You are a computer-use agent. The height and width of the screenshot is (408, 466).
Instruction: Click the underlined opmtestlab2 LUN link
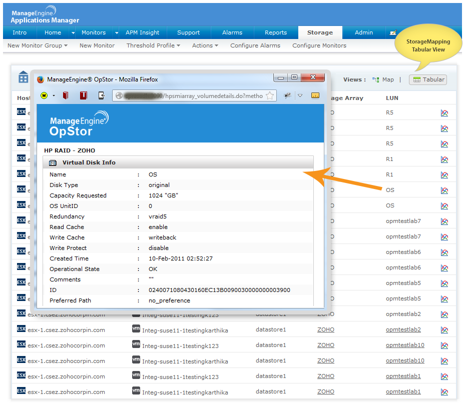403,329
